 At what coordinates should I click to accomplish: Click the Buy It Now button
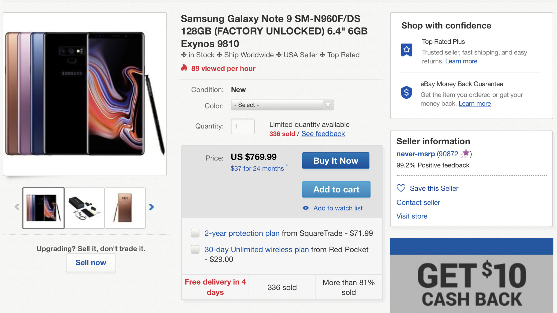(336, 161)
